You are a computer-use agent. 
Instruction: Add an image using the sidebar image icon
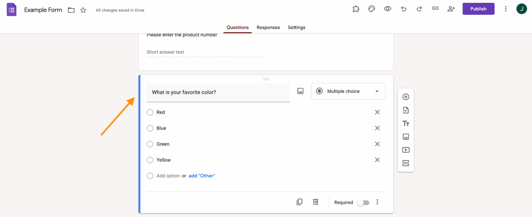406,136
